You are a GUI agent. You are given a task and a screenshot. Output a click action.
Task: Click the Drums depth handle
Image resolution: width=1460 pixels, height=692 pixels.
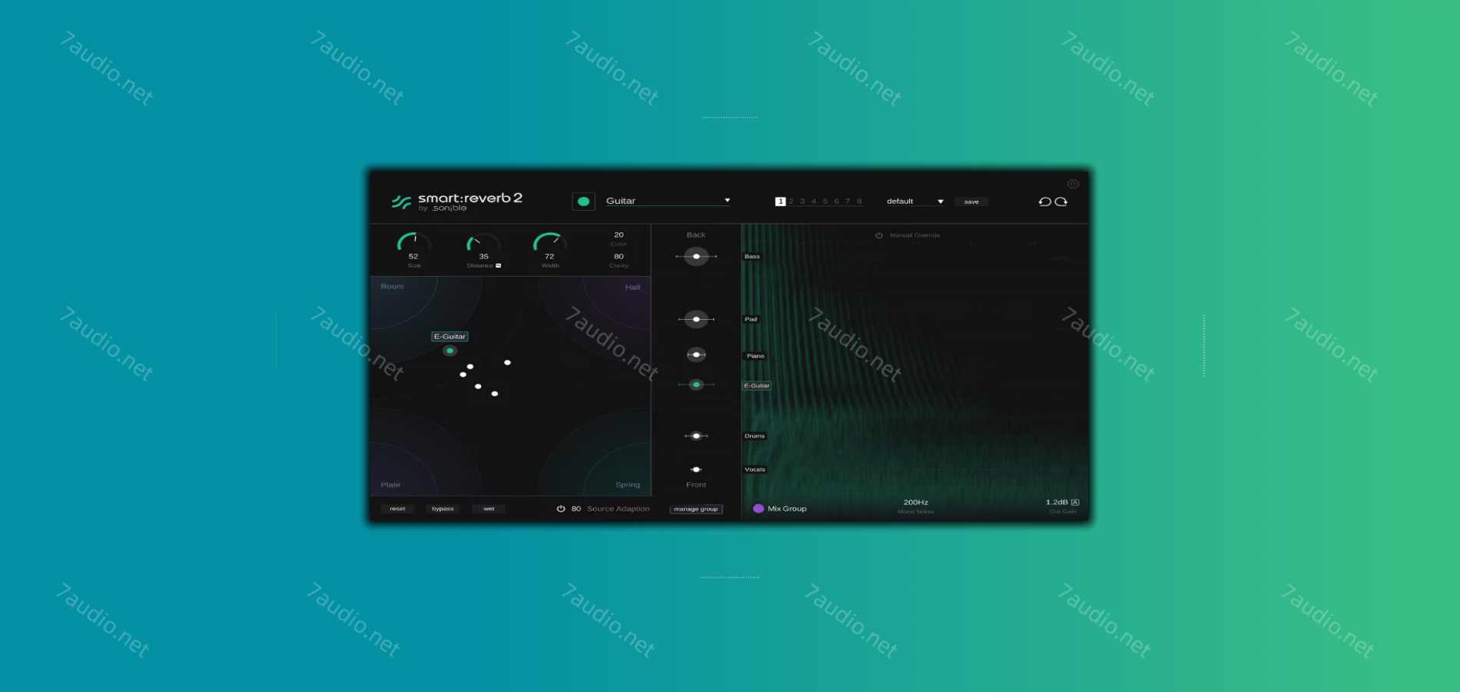point(696,436)
